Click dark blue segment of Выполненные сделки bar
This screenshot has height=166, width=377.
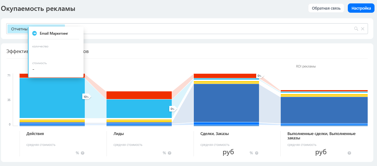(324, 110)
